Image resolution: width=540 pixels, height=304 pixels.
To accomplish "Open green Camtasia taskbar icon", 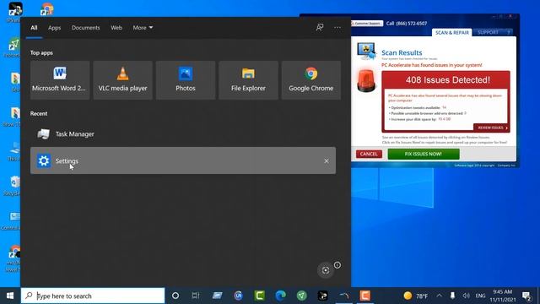I will pos(259,296).
